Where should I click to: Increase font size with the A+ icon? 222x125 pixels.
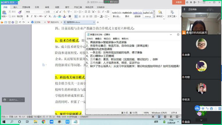(57, 12)
